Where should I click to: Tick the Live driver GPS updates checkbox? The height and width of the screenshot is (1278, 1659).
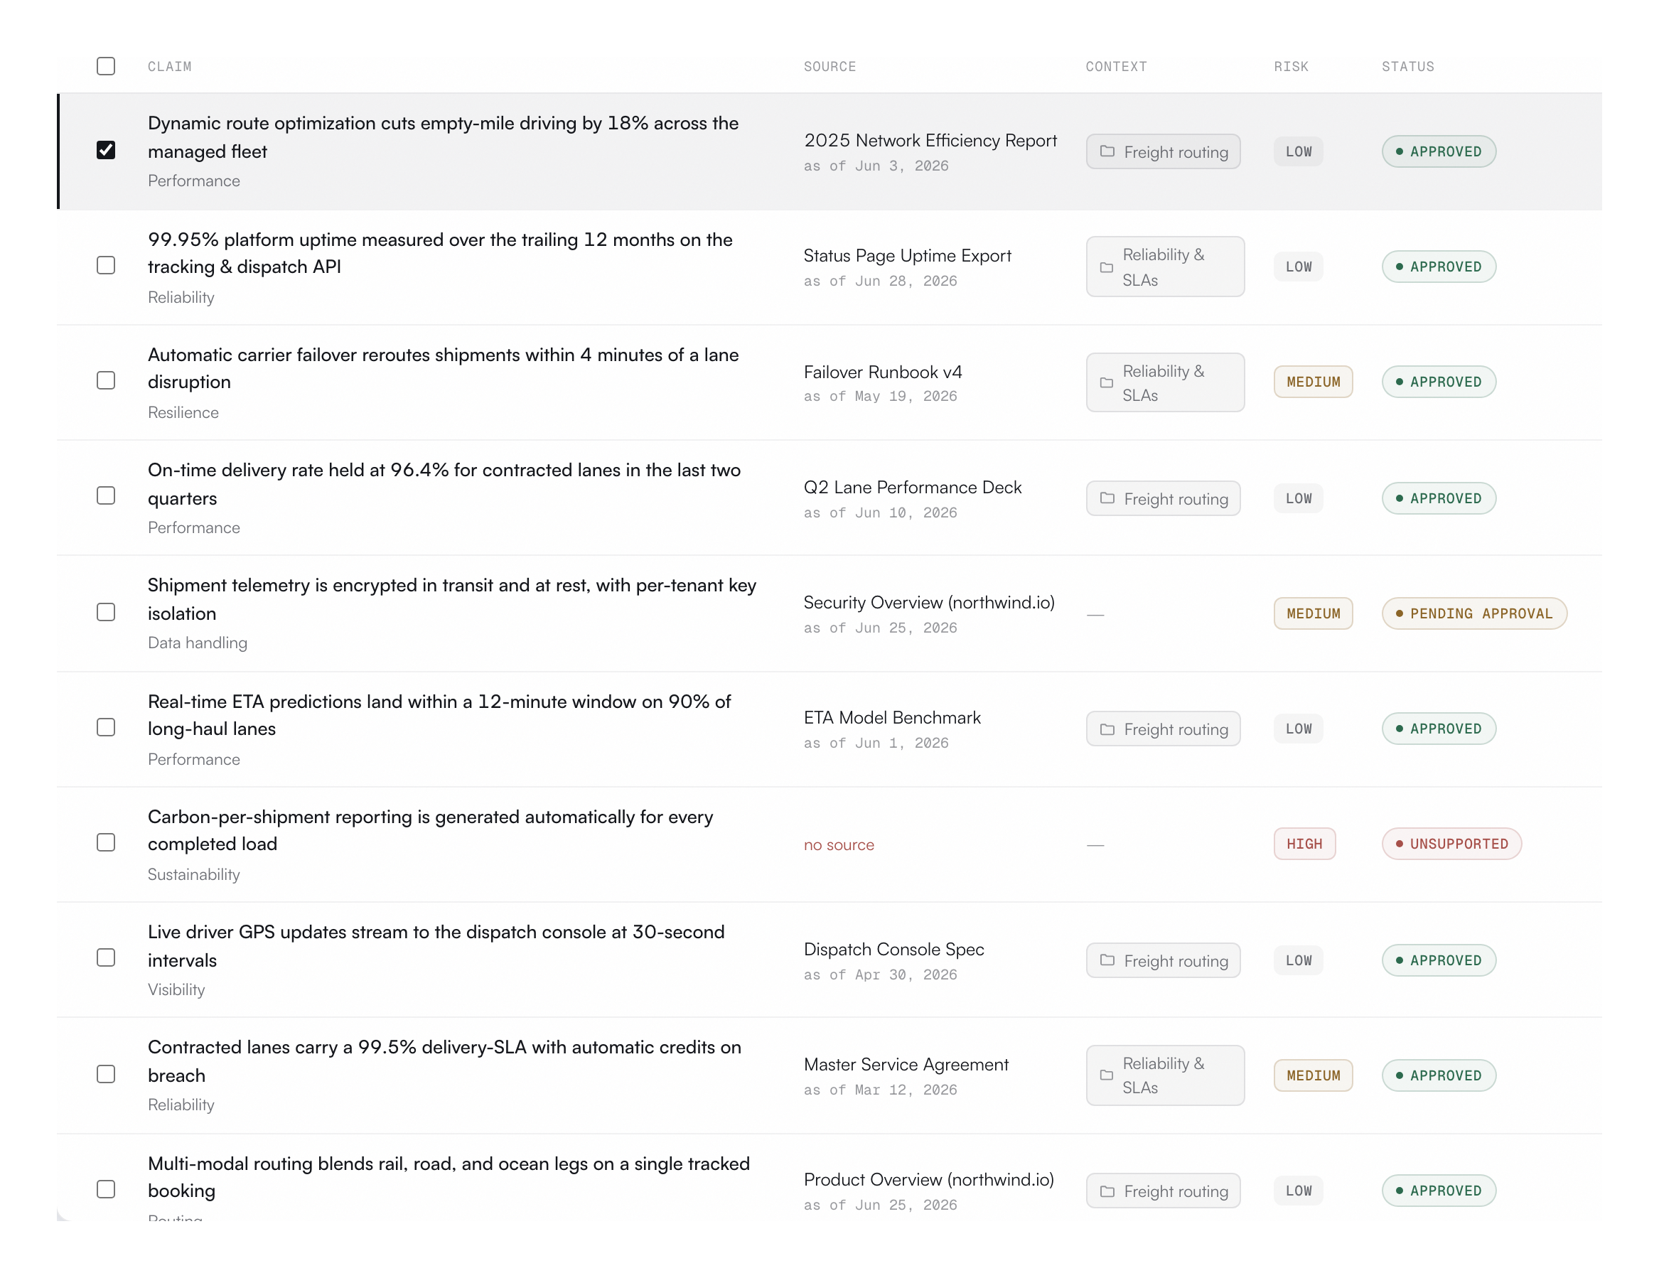click(106, 958)
